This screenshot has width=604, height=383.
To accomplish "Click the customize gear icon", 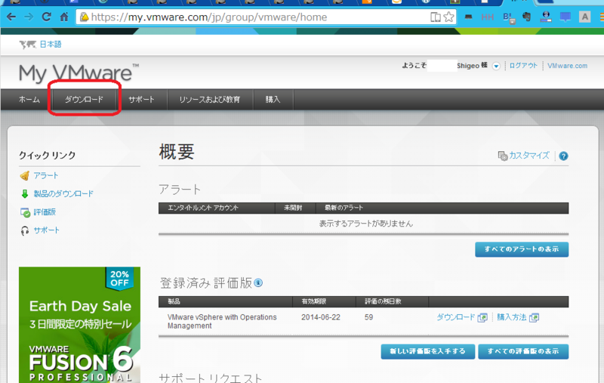I will pos(503,156).
